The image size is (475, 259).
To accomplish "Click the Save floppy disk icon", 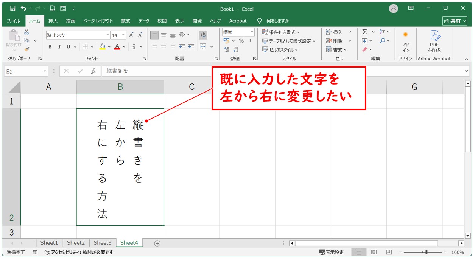I will click(x=13, y=8).
